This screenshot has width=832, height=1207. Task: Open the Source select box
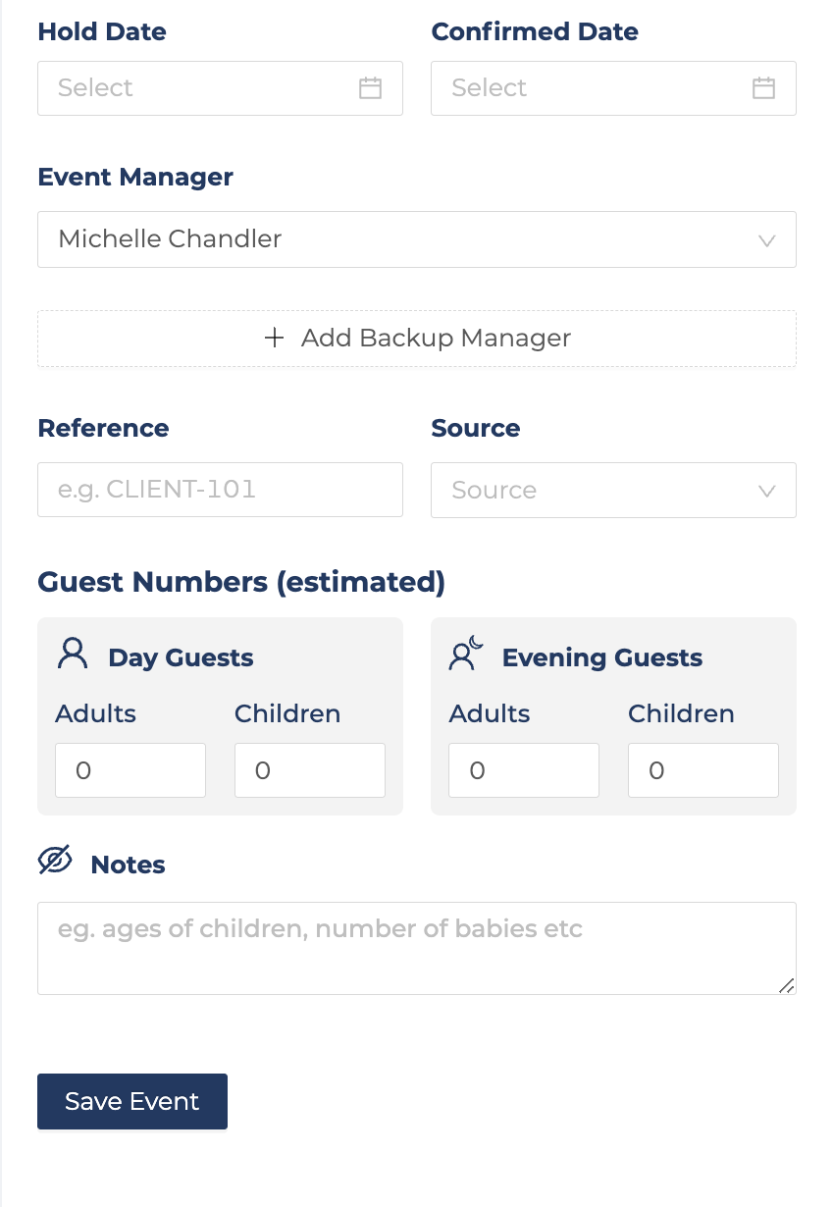point(613,490)
